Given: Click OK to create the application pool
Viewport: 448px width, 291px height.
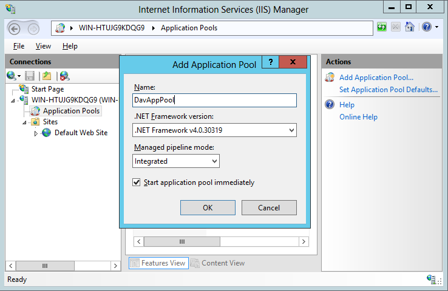Looking at the screenshot, I should (x=208, y=208).
